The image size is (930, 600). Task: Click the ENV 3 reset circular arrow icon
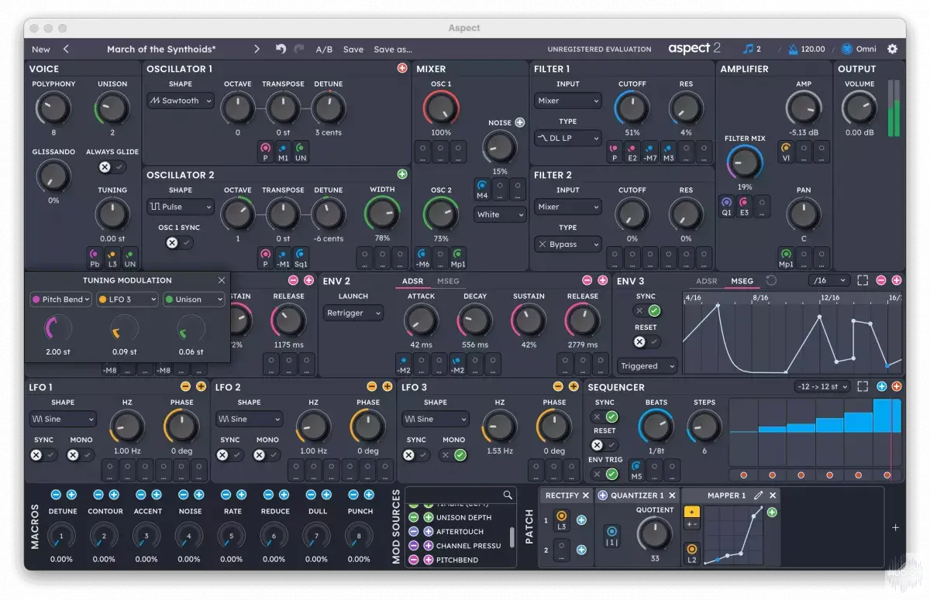(771, 280)
